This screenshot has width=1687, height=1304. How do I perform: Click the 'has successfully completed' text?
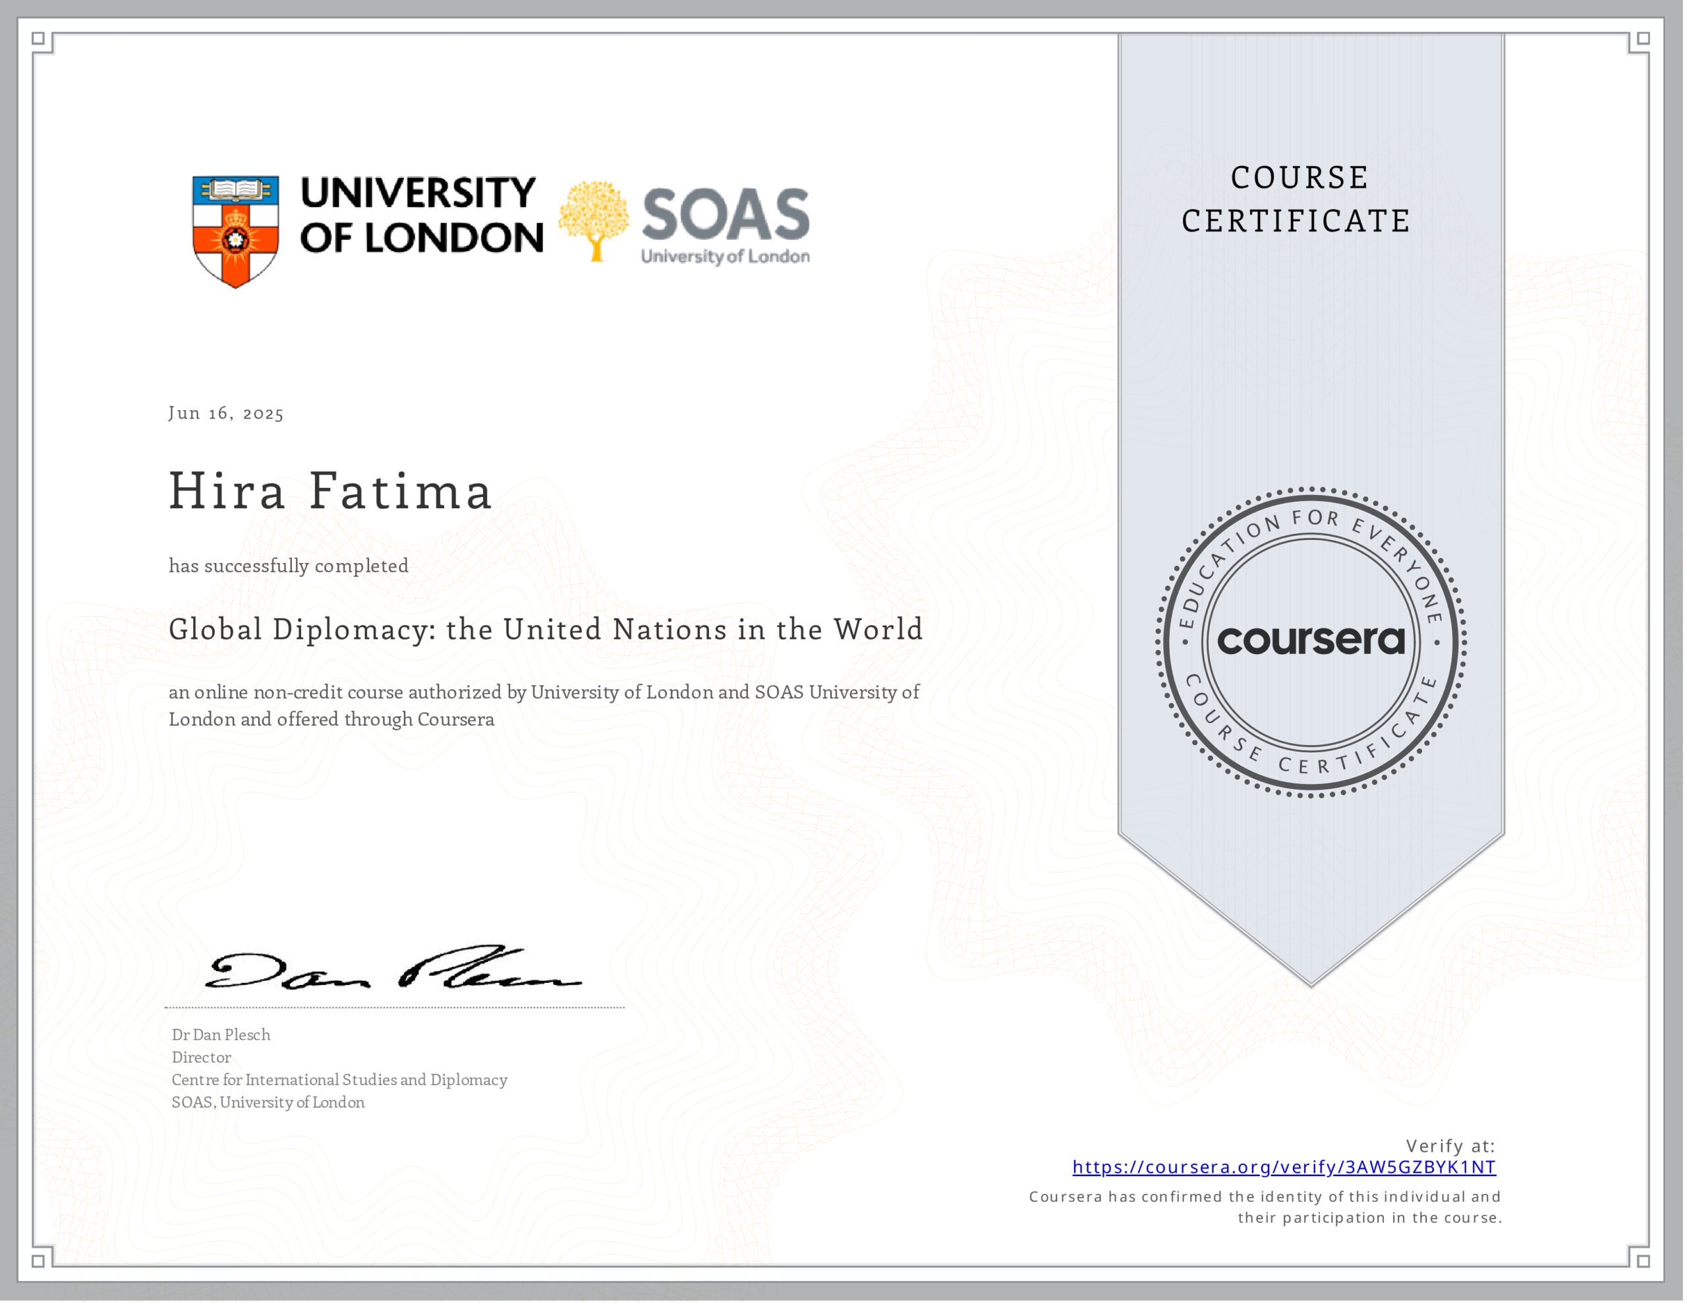click(289, 566)
